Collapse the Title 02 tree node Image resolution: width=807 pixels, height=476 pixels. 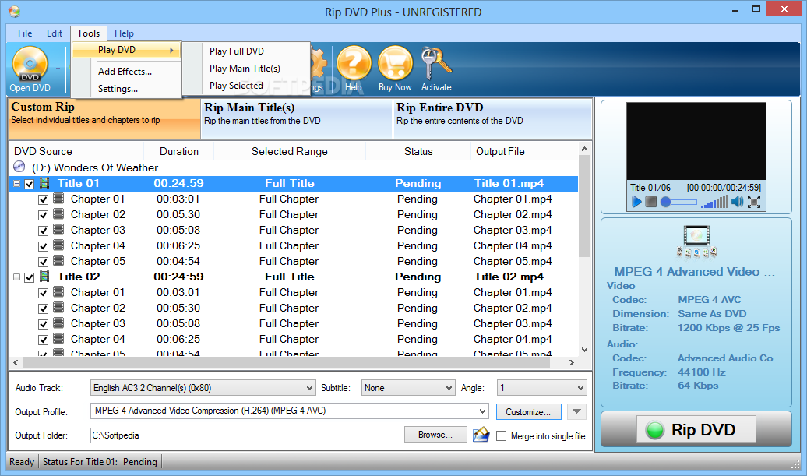[x=16, y=277]
